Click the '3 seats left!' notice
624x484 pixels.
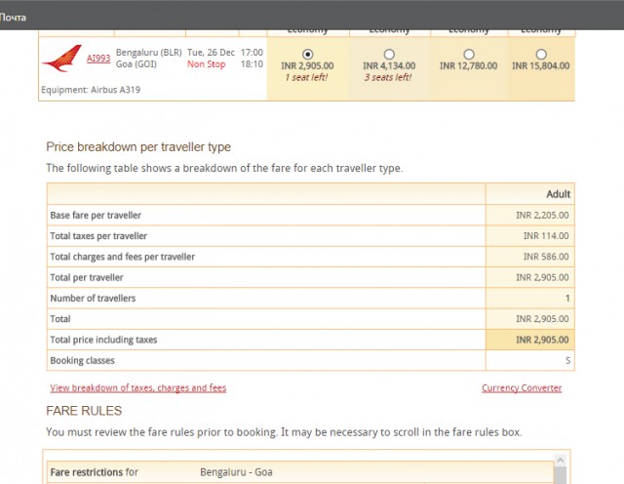pos(389,77)
